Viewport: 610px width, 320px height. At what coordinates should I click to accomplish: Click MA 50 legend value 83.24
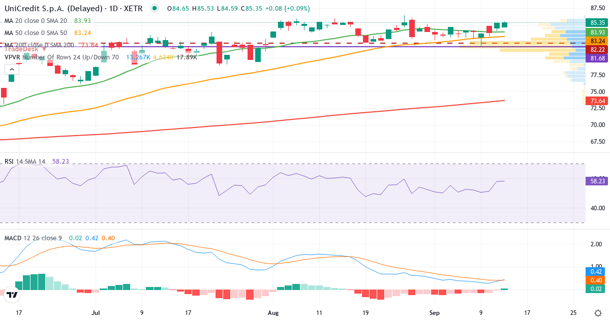pyautogui.click(x=82, y=33)
